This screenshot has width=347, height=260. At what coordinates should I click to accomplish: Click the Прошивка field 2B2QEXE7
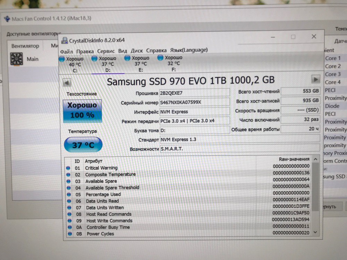pos(195,93)
